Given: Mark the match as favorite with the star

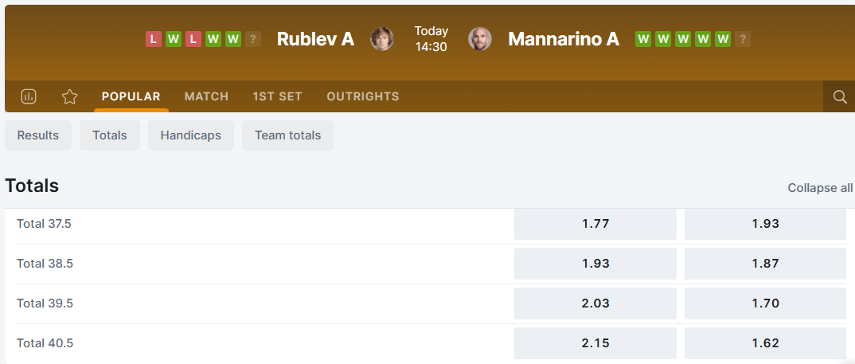Looking at the screenshot, I should pos(70,96).
